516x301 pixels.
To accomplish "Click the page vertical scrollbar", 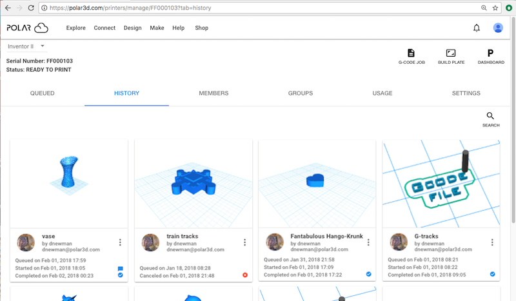I will tap(513, 120).
